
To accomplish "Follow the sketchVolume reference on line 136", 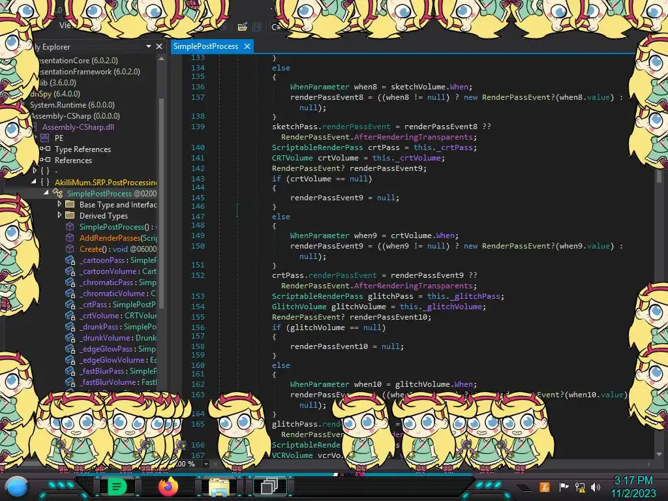I will pos(417,87).
